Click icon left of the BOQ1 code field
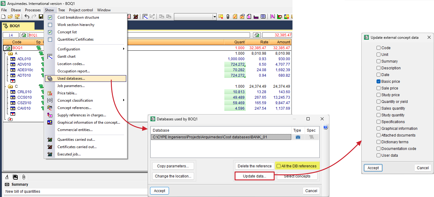The width and height of the screenshot is (434, 197). pyautogui.click(x=24, y=35)
